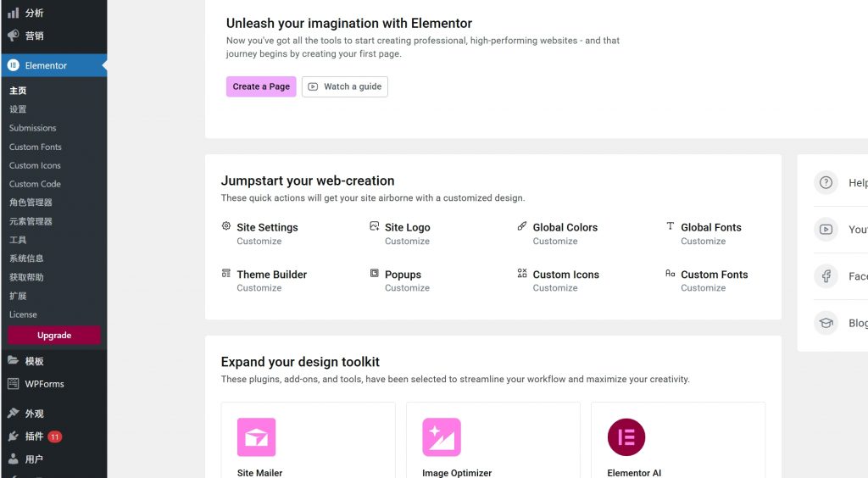Image resolution: width=868 pixels, height=478 pixels.
Task: Click the Expand your design toolkit heading
Action: click(300, 362)
